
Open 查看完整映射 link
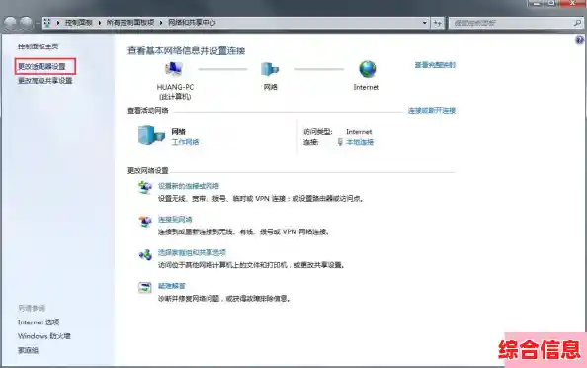pos(435,65)
